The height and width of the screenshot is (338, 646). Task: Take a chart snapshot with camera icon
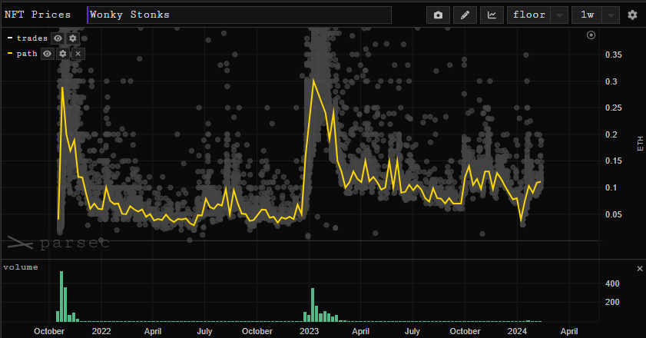pyautogui.click(x=438, y=15)
